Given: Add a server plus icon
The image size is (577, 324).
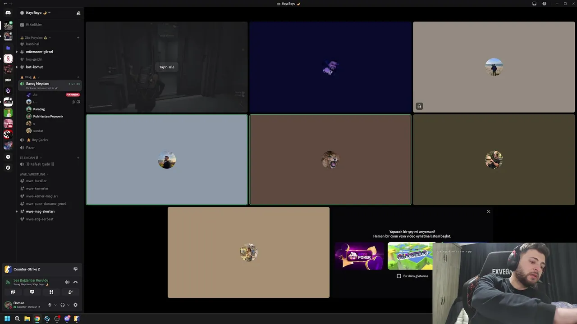Looking at the screenshot, I should click(x=8, y=157).
